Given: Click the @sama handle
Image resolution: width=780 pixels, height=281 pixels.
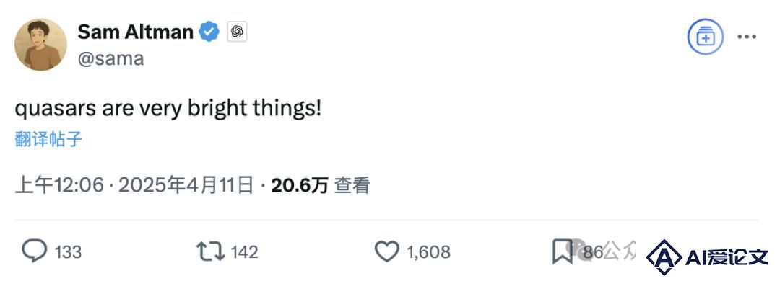Looking at the screenshot, I should [x=110, y=58].
